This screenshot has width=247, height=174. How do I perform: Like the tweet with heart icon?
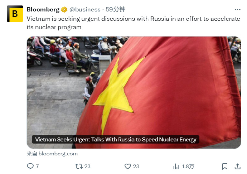coord(127,166)
